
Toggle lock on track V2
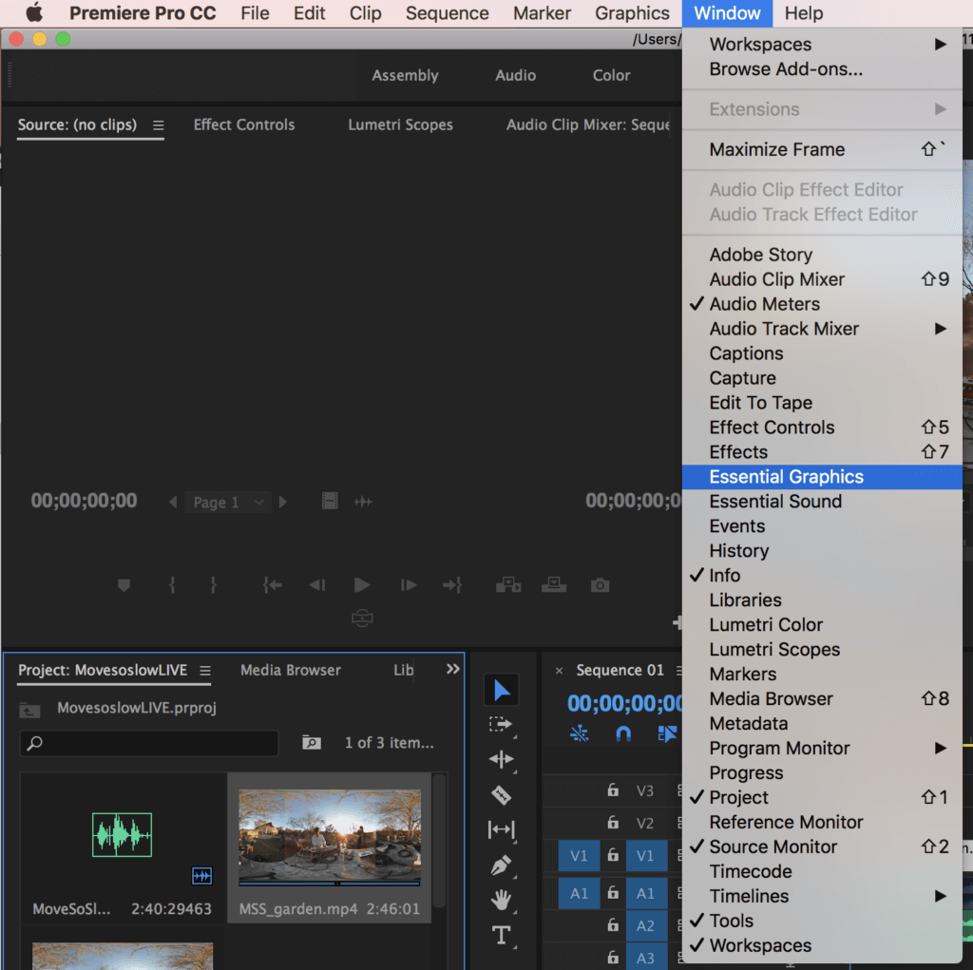pyautogui.click(x=613, y=823)
